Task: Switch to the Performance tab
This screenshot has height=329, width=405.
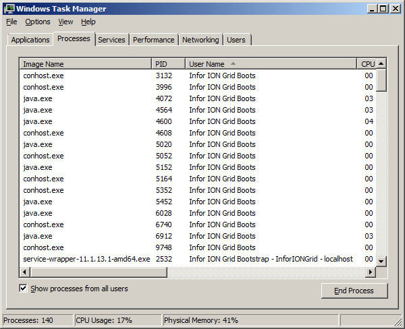Action: coord(154,40)
